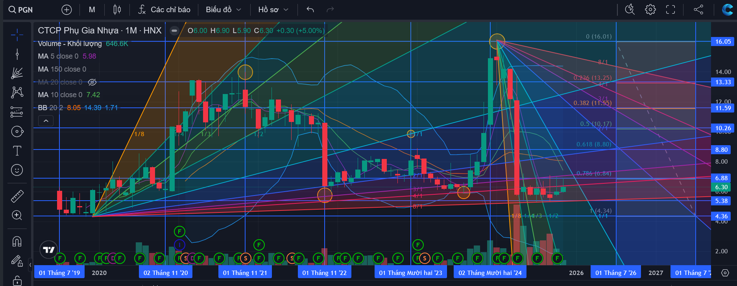
Task: Redo chart action
Action: click(x=330, y=10)
